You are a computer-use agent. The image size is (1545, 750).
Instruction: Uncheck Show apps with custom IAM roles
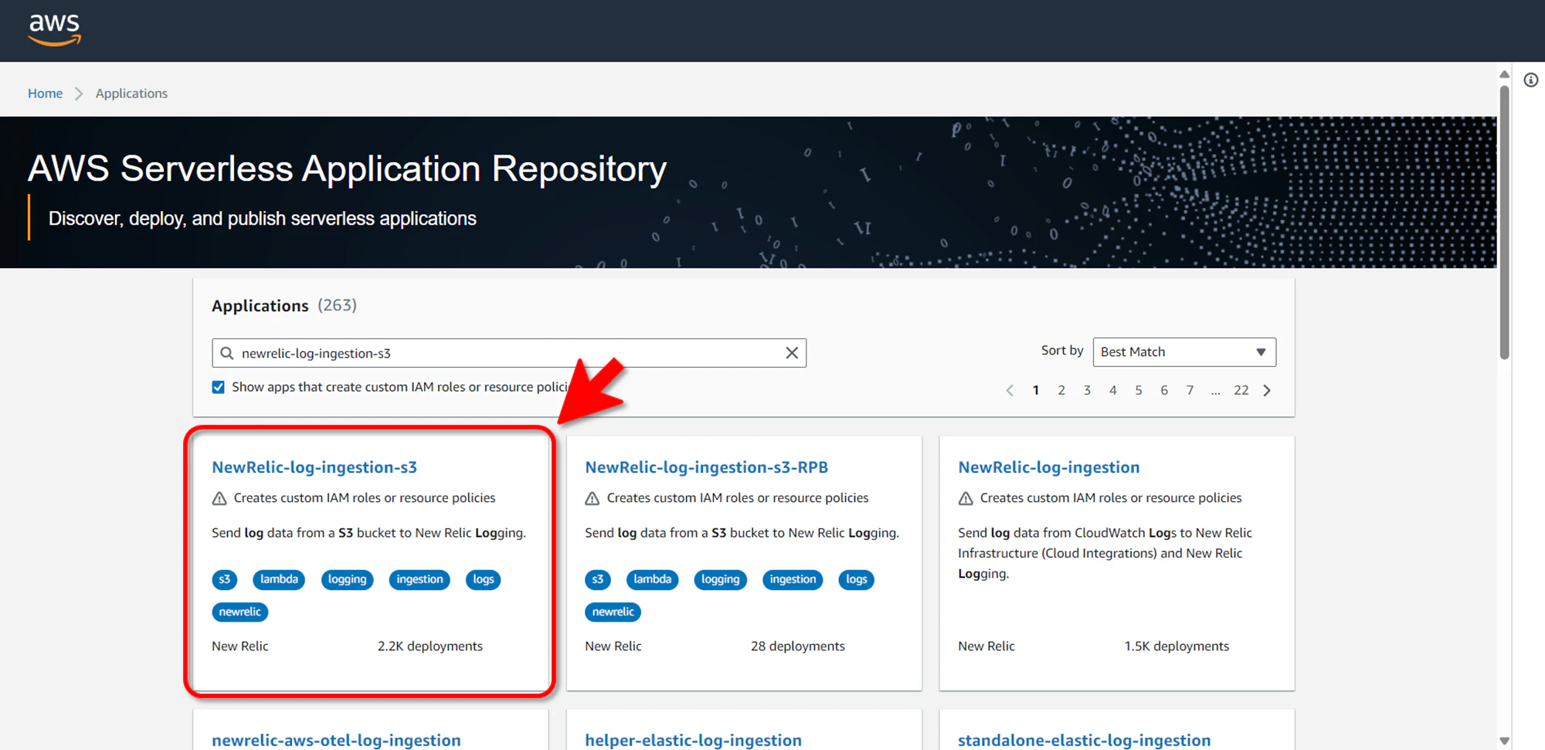(x=219, y=387)
